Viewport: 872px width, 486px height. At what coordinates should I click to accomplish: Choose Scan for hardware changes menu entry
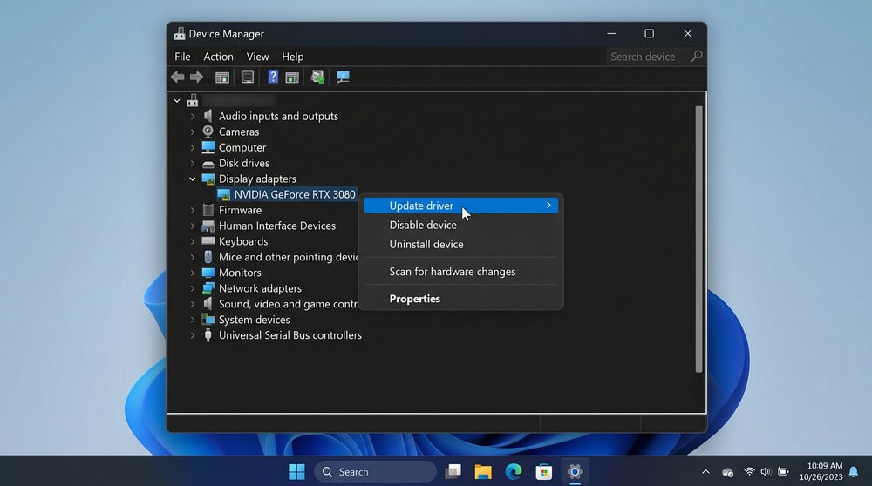461,272
